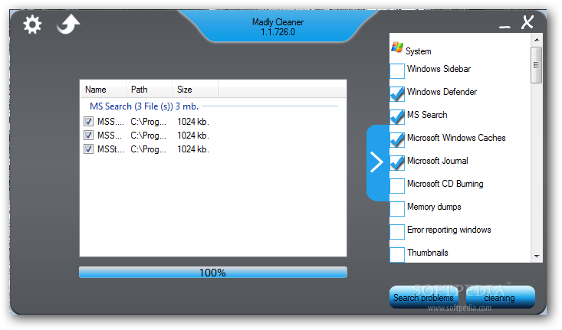Click the MSSt... row C:\Prog... path
The width and height of the screenshot is (562, 330).
click(149, 149)
